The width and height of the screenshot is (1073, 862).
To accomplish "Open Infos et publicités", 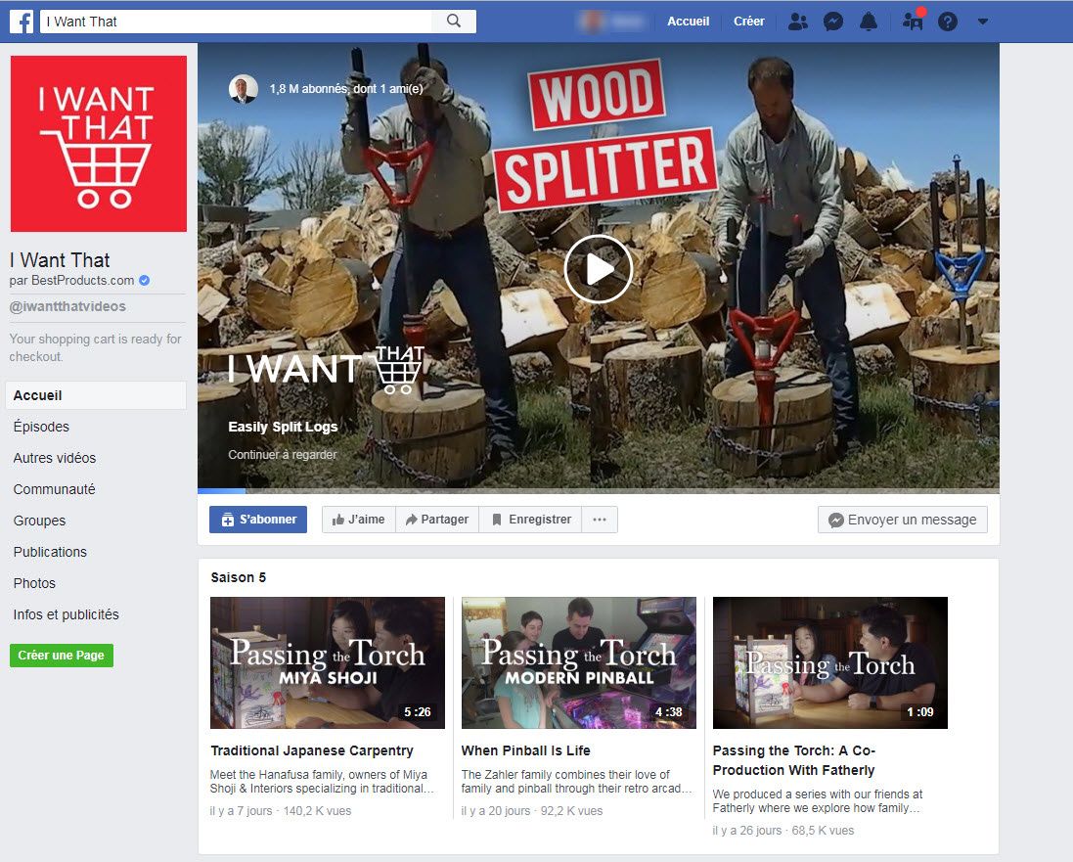I will point(66,614).
